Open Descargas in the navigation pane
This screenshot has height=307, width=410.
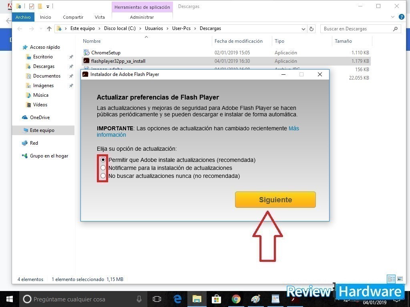pyautogui.click(x=44, y=66)
